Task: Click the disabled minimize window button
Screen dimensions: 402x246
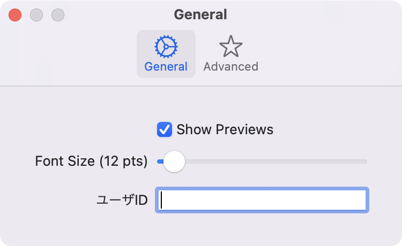Action: point(36,15)
